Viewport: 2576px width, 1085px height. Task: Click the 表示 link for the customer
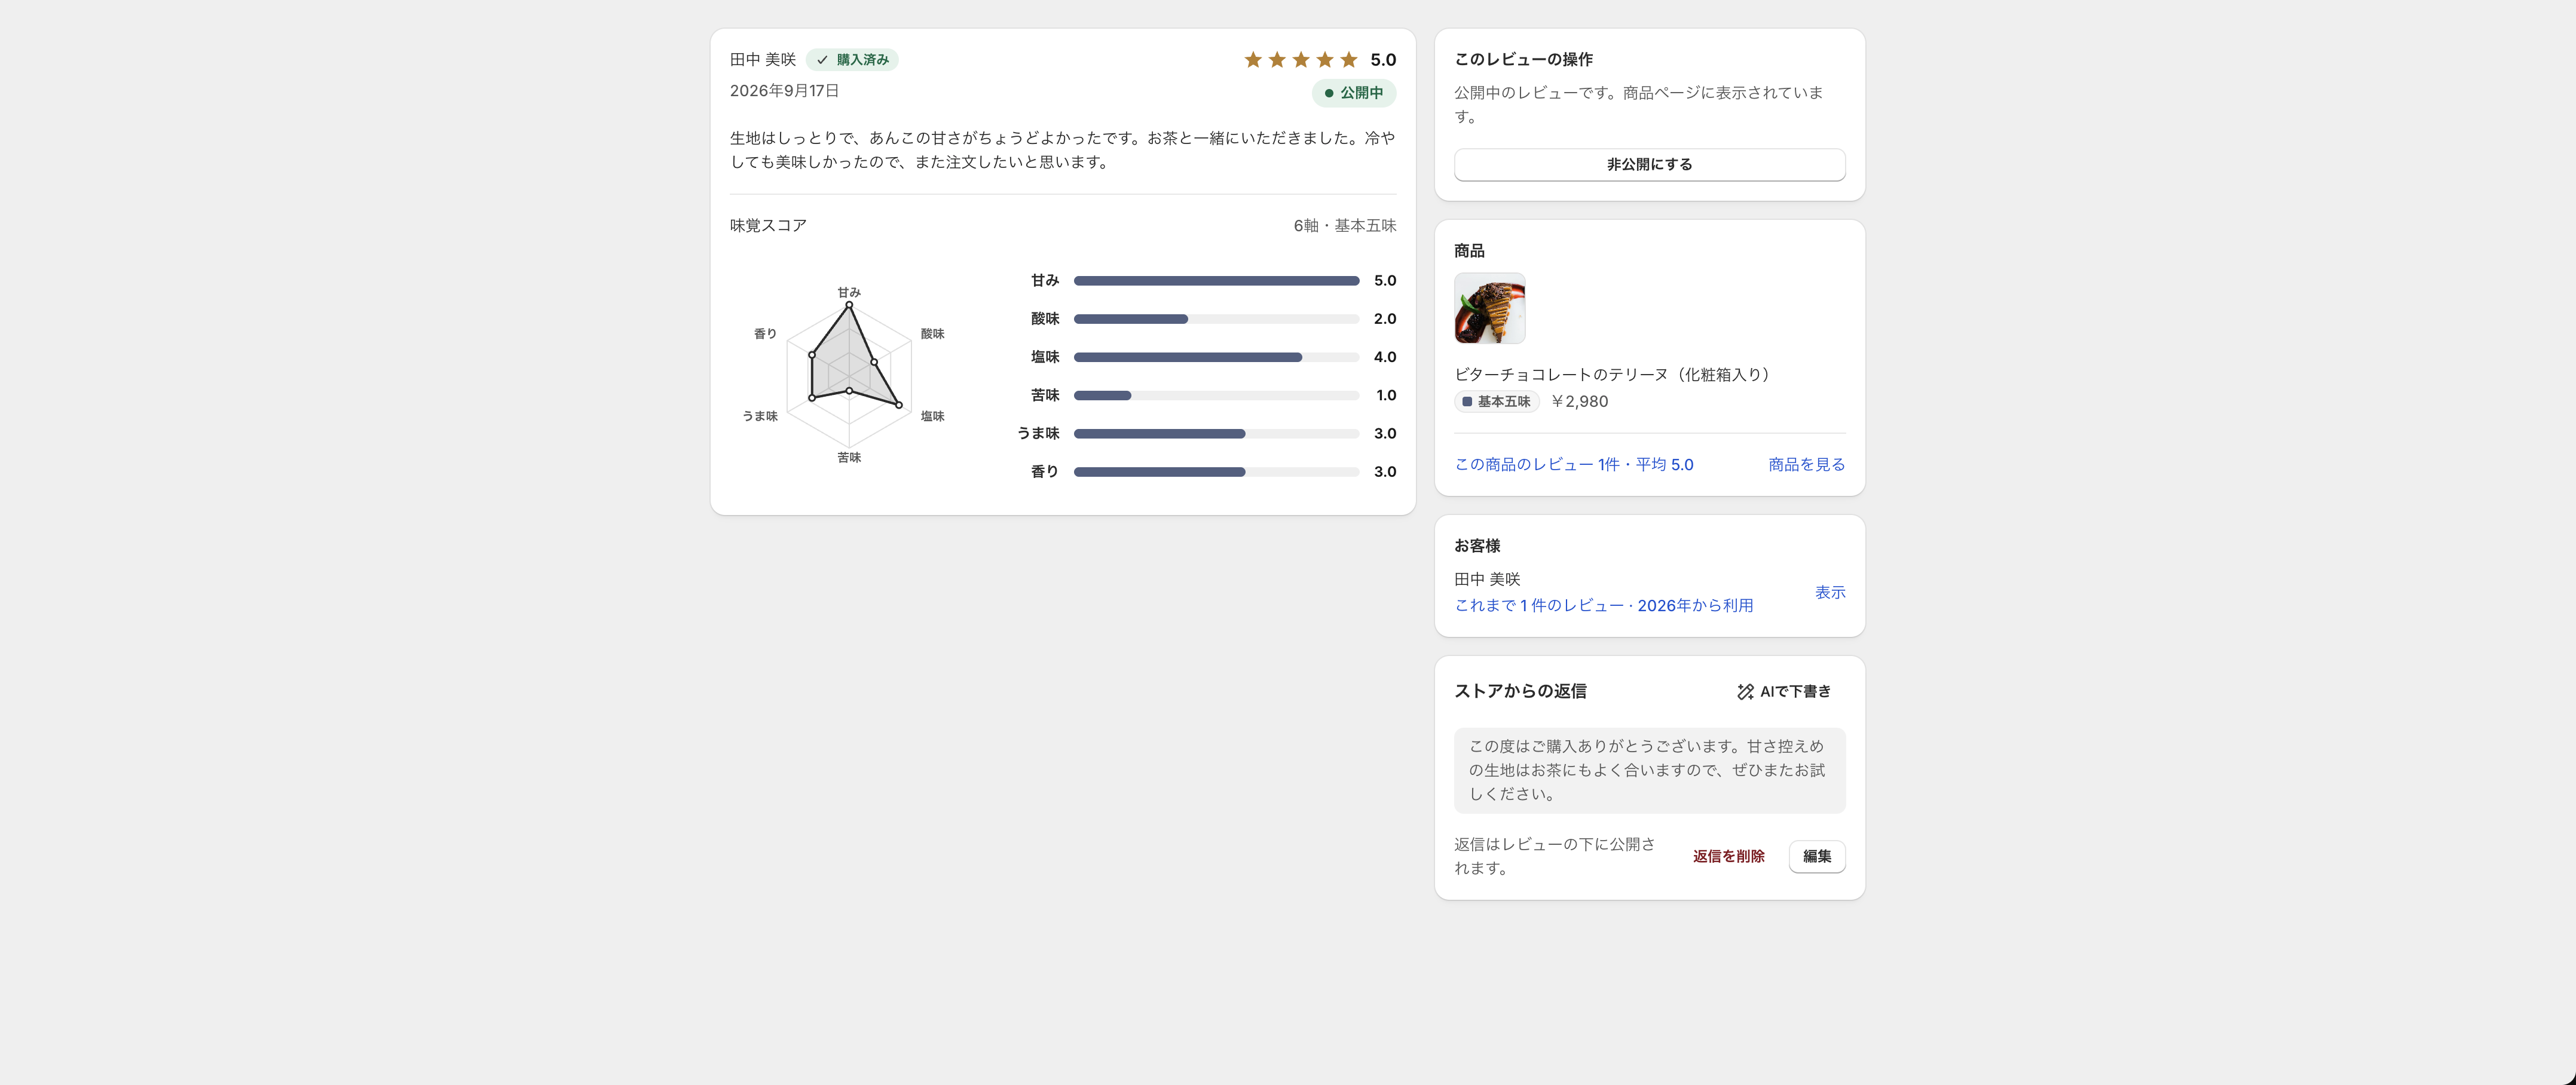1829,593
